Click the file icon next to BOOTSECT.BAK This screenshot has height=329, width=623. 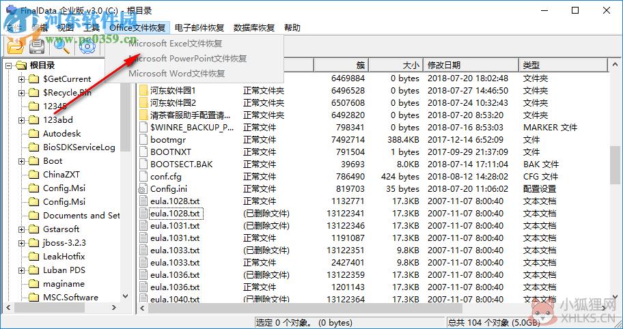pyautogui.click(x=143, y=164)
